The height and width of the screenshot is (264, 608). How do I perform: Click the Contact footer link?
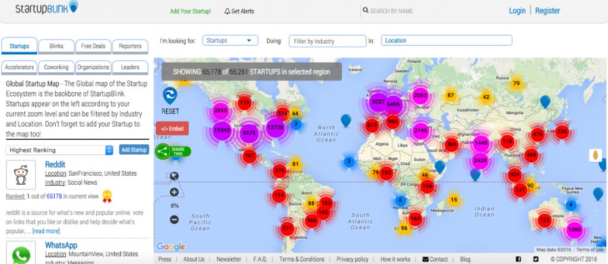coord(435,259)
